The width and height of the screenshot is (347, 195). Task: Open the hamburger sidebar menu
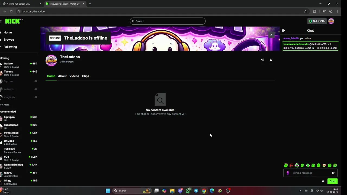click(x=1, y=21)
